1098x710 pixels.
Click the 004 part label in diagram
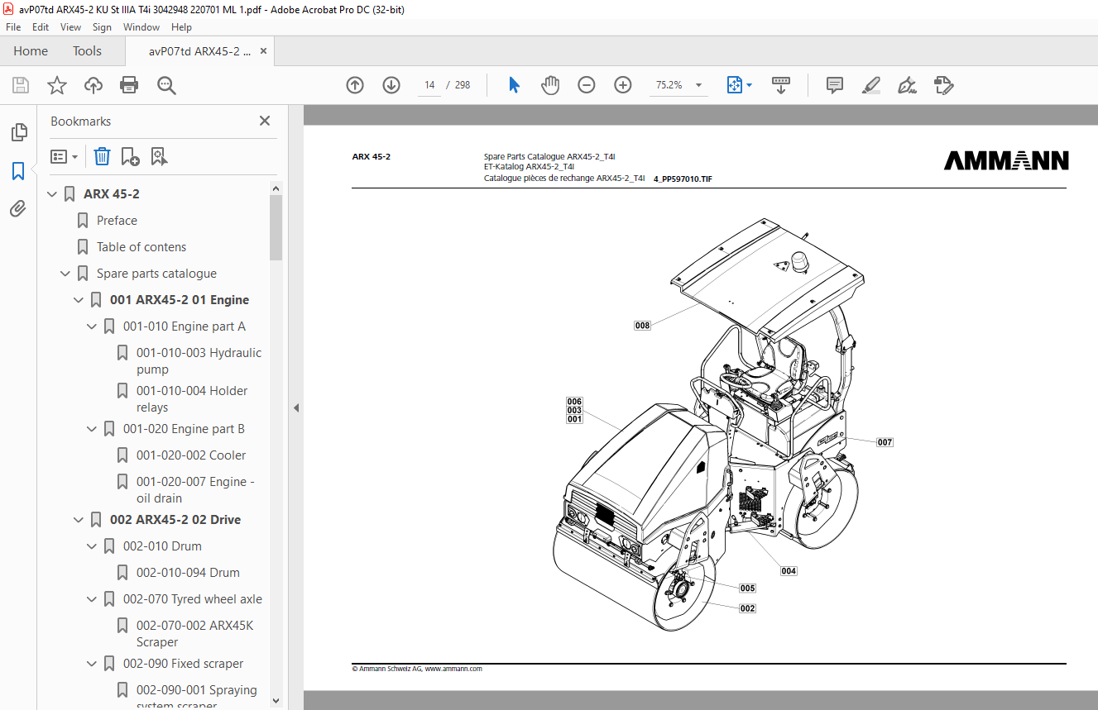[x=789, y=571]
